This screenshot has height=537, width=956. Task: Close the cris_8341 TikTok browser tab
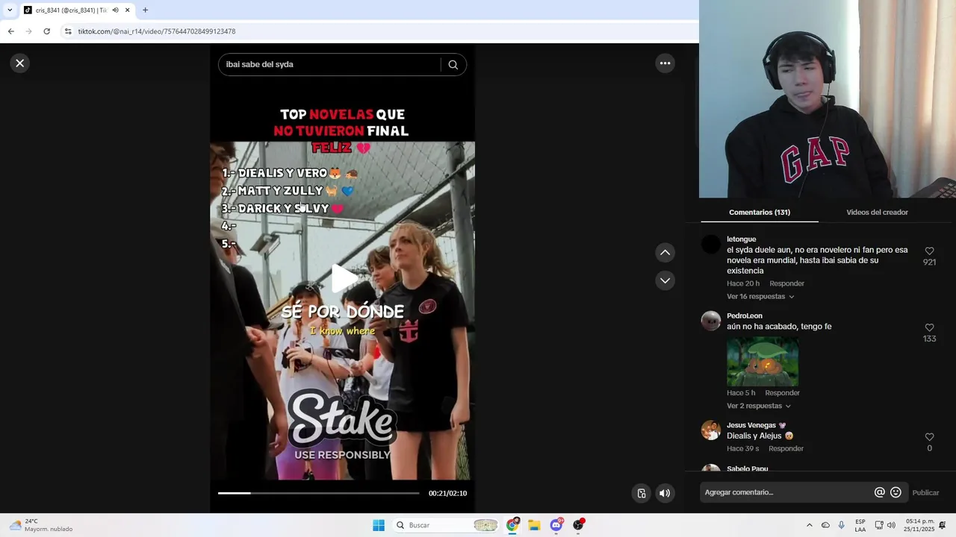[127, 10]
